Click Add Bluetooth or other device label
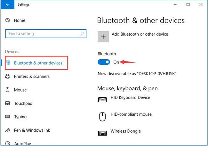208x146 pixels. point(140,34)
